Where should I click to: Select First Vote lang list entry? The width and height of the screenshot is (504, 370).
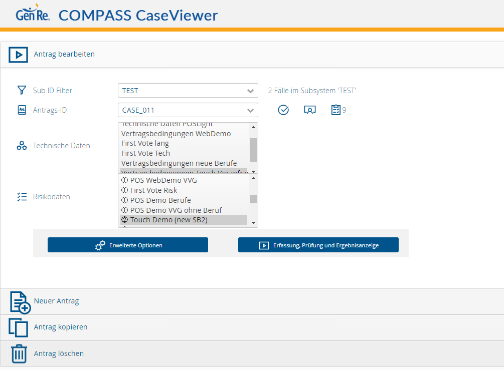184,143
